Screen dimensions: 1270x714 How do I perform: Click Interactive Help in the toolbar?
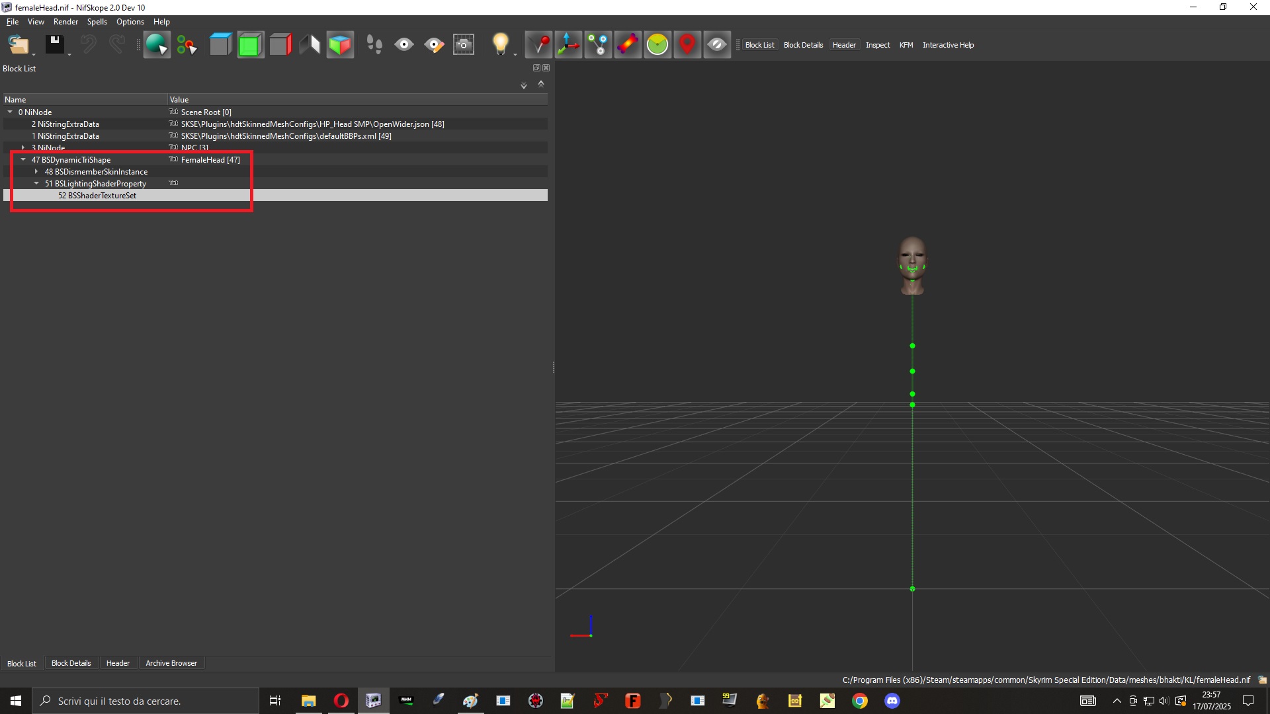948,45
